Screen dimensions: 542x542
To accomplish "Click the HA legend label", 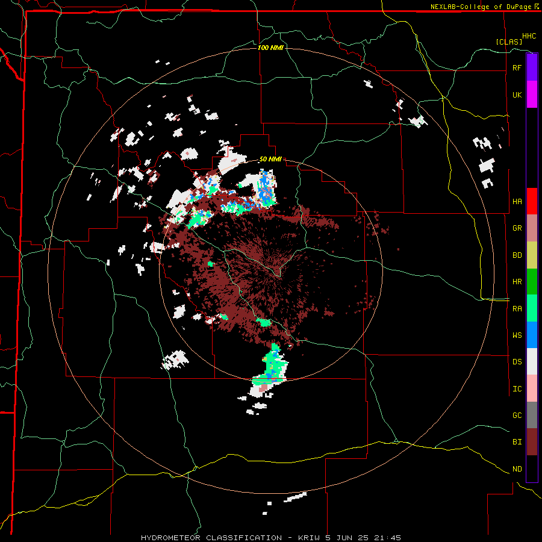I will pyautogui.click(x=517, y=202).
